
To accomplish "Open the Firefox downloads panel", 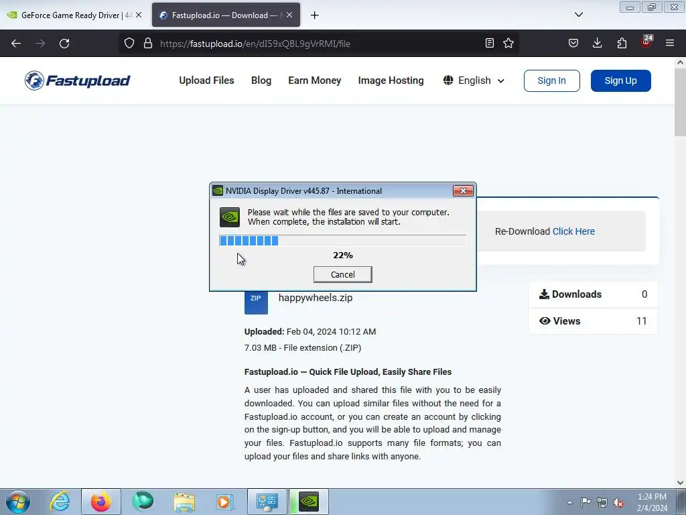I will (x=597, y=43).
